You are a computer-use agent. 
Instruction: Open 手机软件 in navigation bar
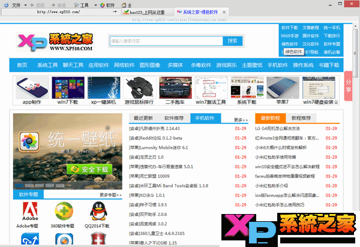coord(278,65)
